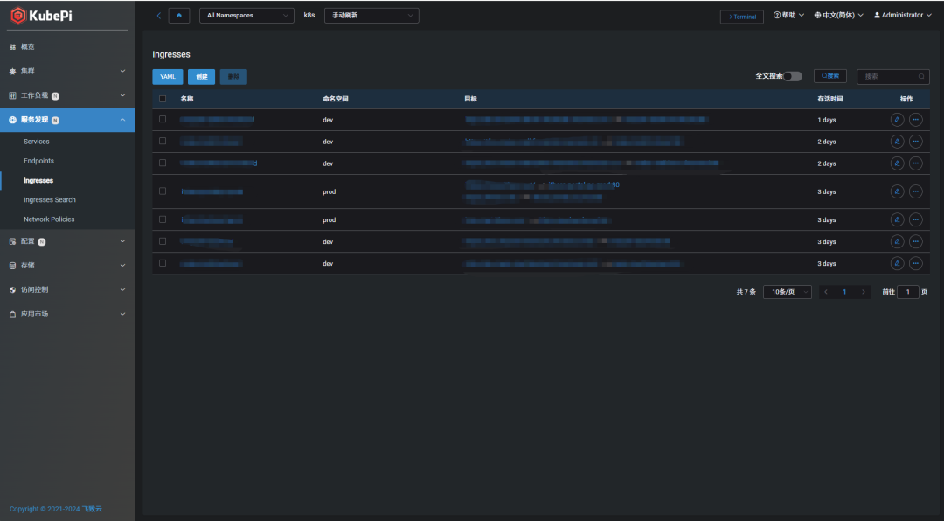Click the 前往 page number input

pos(908,292)
